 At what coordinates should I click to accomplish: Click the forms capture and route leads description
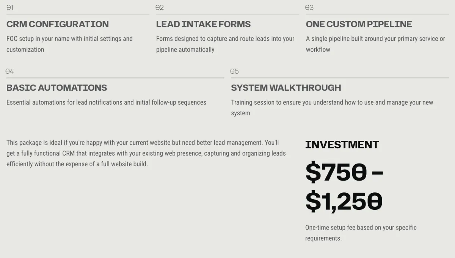(225, 44)
